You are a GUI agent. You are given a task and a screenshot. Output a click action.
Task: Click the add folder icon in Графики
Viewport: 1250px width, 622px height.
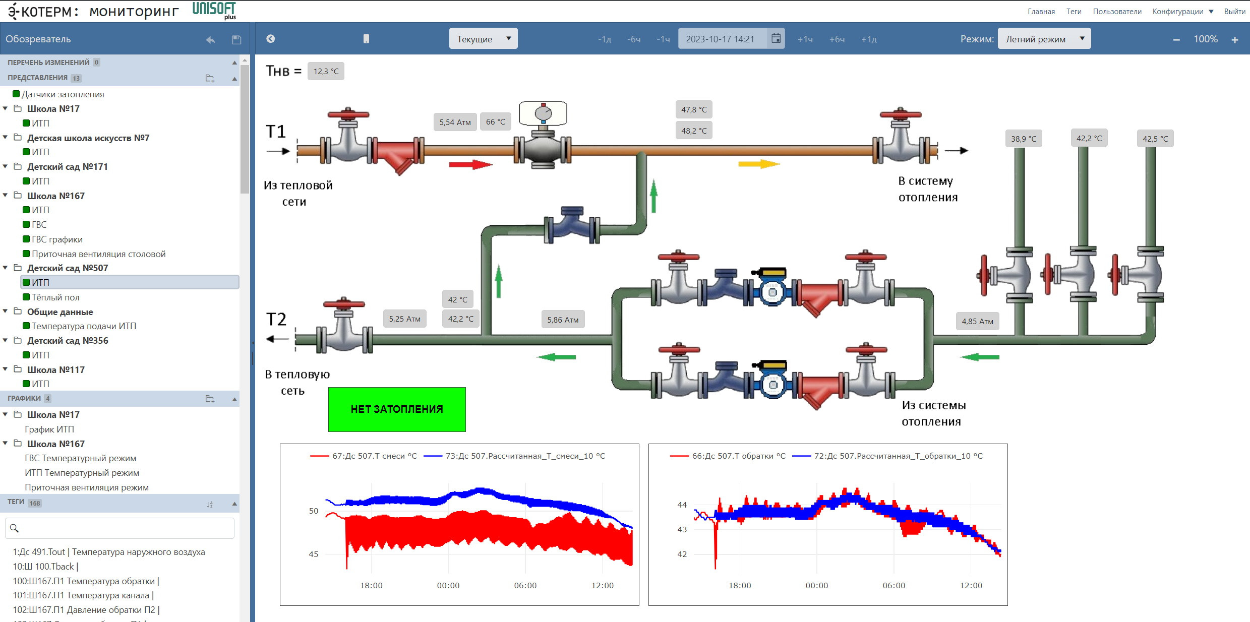(210, 399)
